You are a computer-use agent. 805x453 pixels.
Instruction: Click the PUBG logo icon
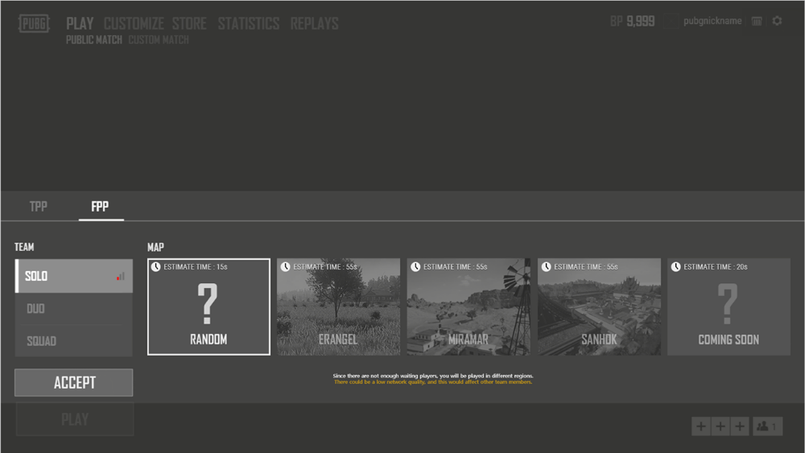[x=34, y=23]
